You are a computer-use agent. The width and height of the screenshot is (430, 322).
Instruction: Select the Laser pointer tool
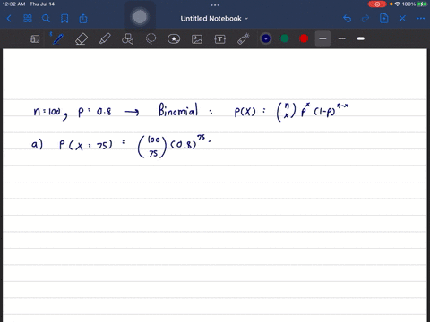pyautogui.click(x=244, y=38)
